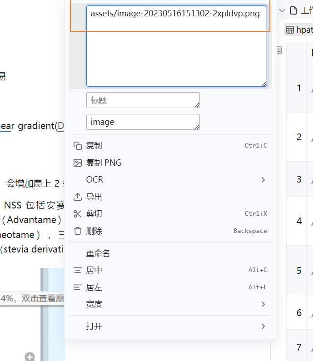
Task: Click the scissors icon beside 剪切
Action: pos(78,214)
